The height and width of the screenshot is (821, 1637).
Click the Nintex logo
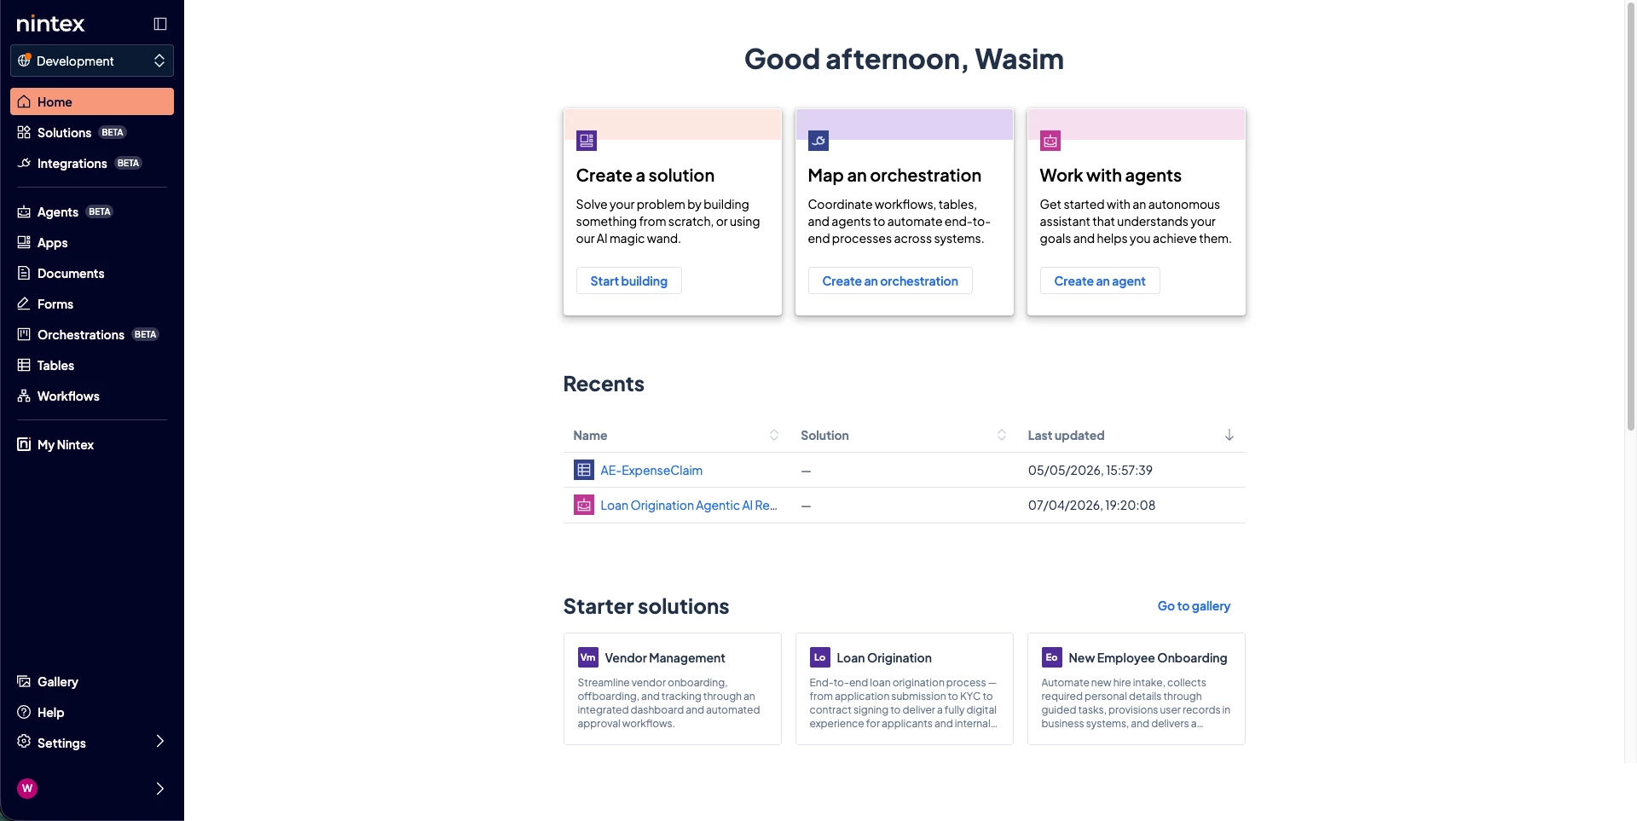[50, 24]
